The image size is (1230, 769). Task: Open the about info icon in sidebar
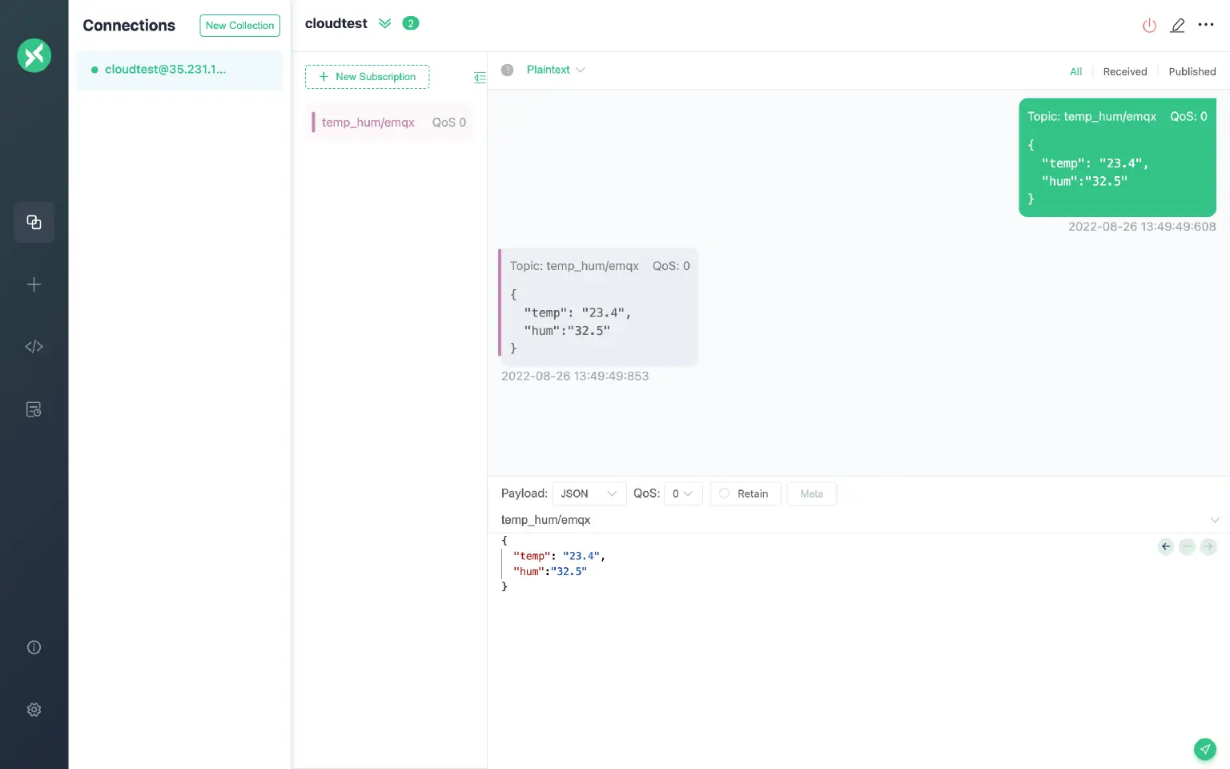pos(34,647)
